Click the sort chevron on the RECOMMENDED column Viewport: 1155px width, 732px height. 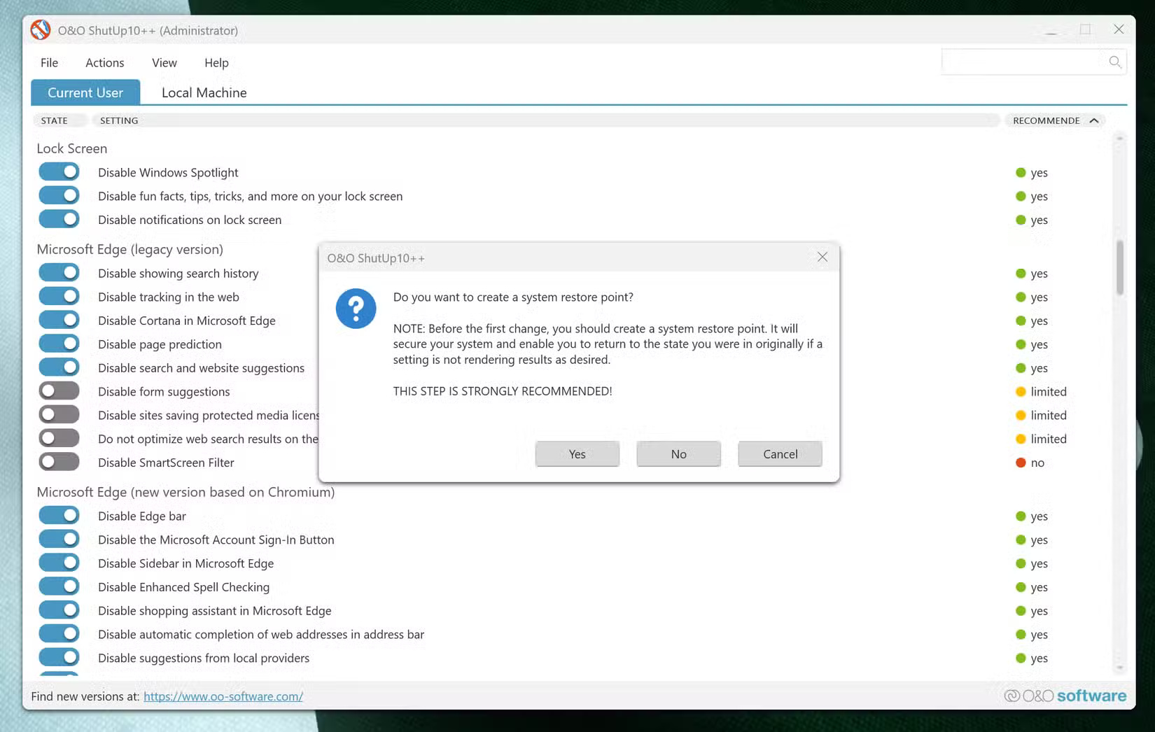(1094, 120)
